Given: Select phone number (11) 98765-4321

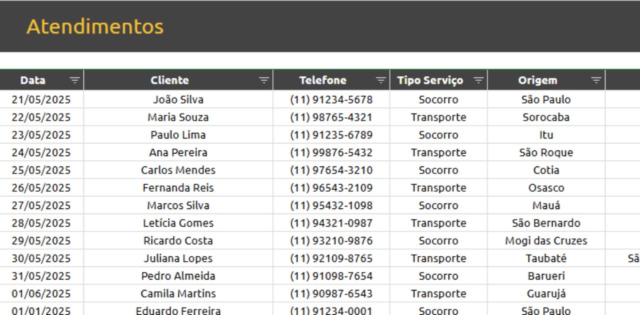Looking at the screenshot, I should (x=331, y=117).
